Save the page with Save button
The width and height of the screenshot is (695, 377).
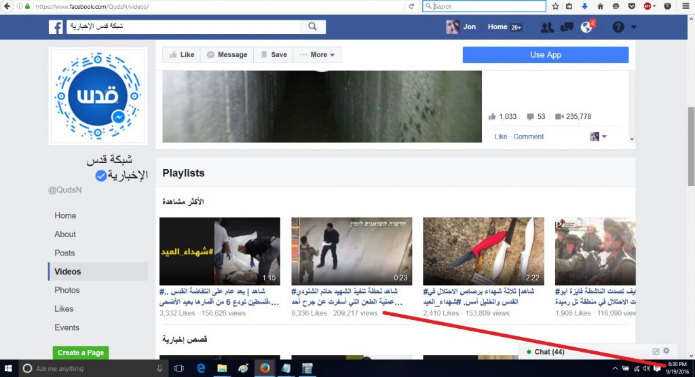(274, 54)
